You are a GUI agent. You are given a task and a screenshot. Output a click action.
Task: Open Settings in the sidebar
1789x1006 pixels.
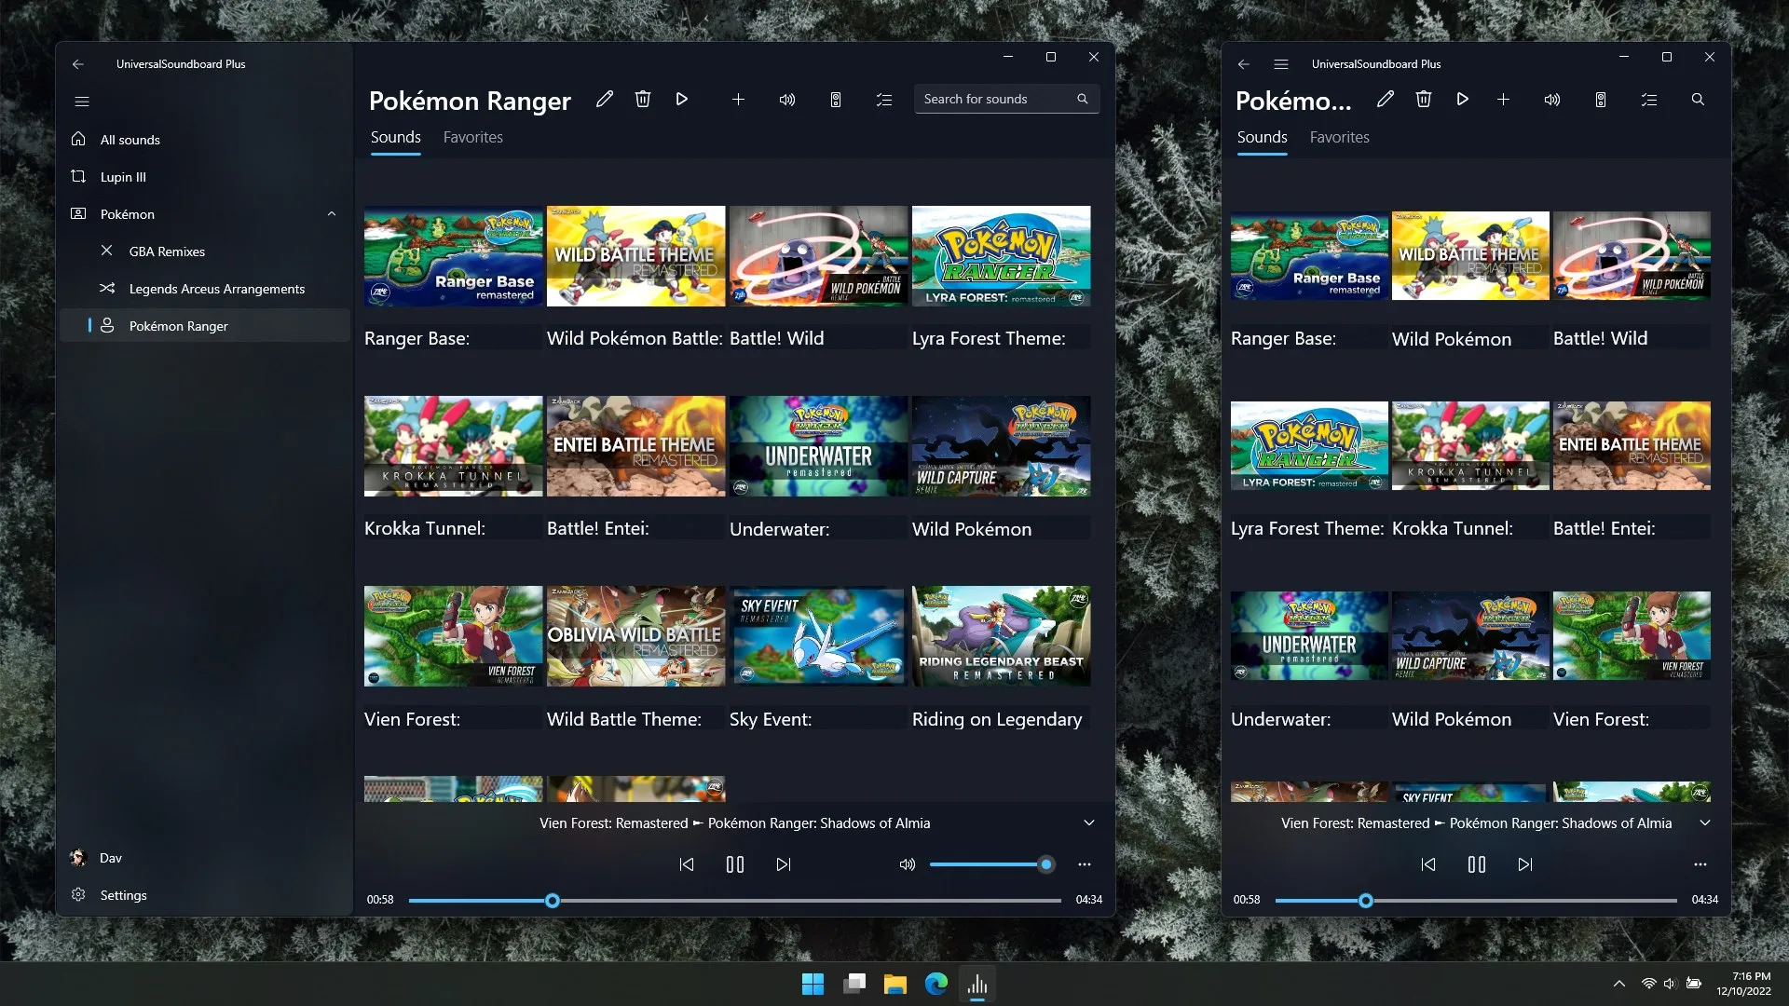[205, 895]
